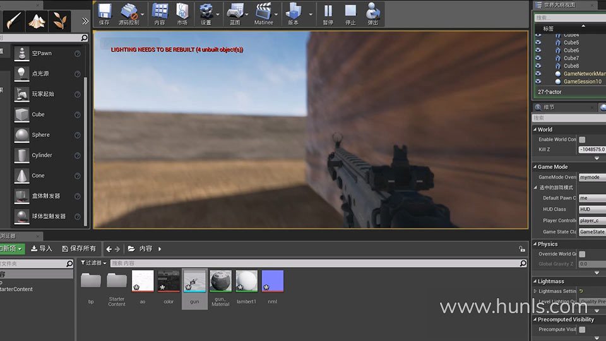This screenshot has width=606, height=341.
Task: Toggle visibility eye for Cube7
Action: (538, 57)
